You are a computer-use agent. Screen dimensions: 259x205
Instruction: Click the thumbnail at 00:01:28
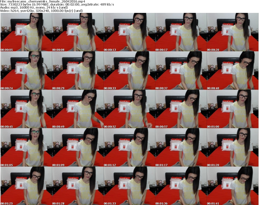(x=78, y=186)
